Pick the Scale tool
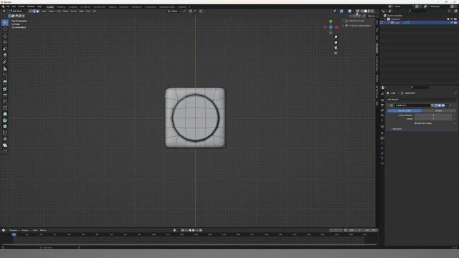The image size is (459, 258). pyautogui.click(x=5, y=49)
